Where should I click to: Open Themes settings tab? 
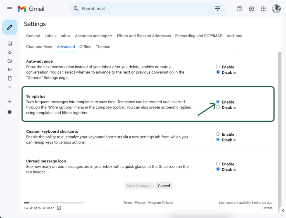coord(103,47)
